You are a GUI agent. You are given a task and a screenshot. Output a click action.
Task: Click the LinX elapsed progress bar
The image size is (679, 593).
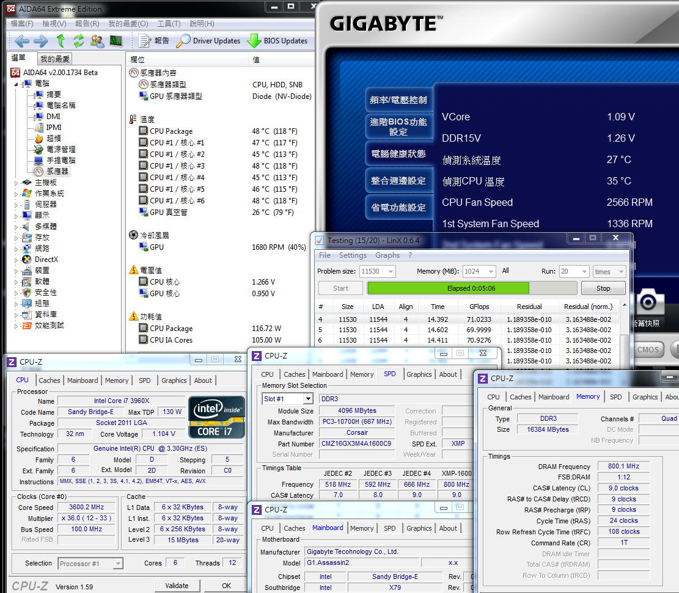point(472,288)
